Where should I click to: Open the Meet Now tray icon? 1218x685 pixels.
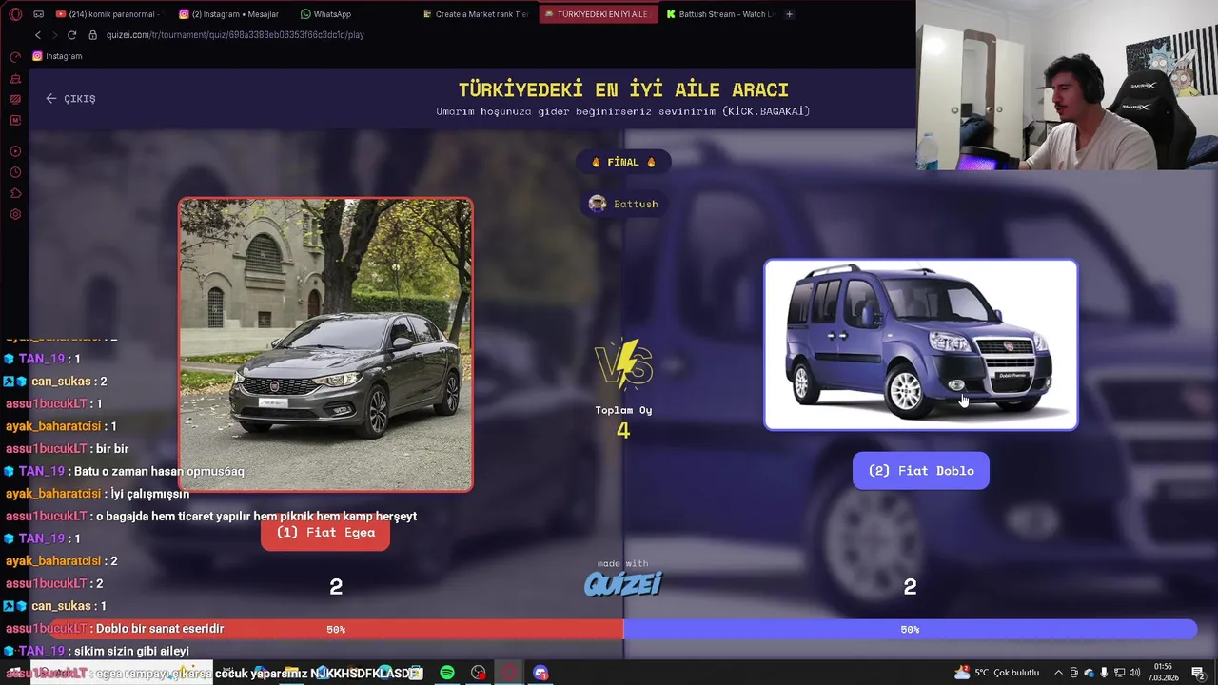pos(1074,673)
